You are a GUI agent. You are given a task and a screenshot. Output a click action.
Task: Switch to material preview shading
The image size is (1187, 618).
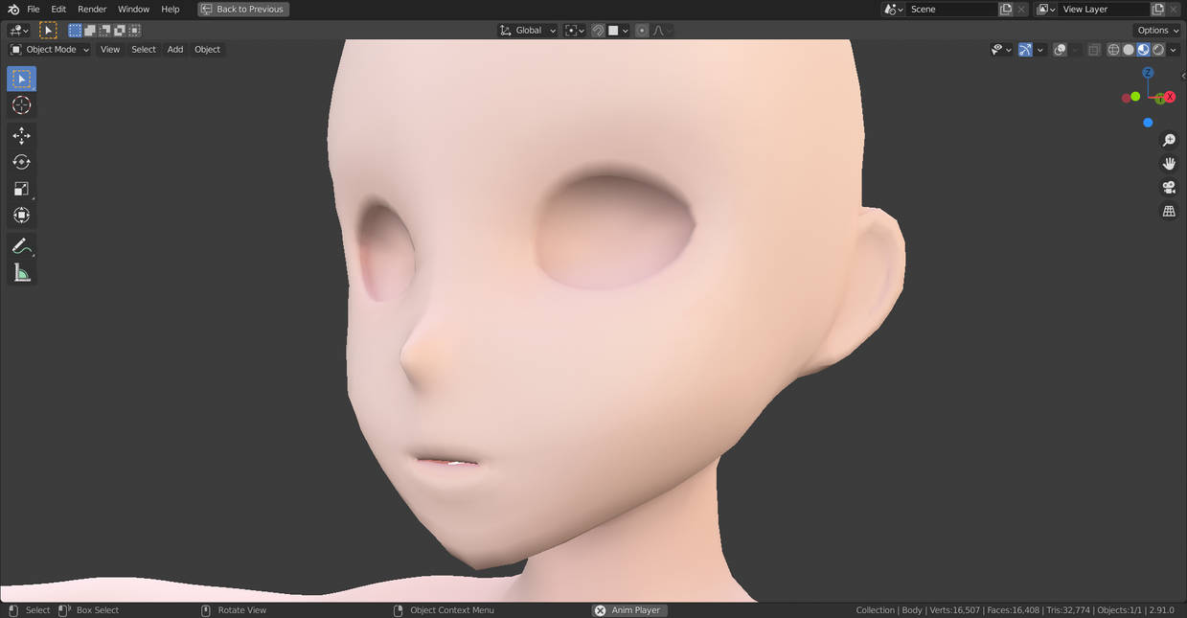(x=1143, y=50)
